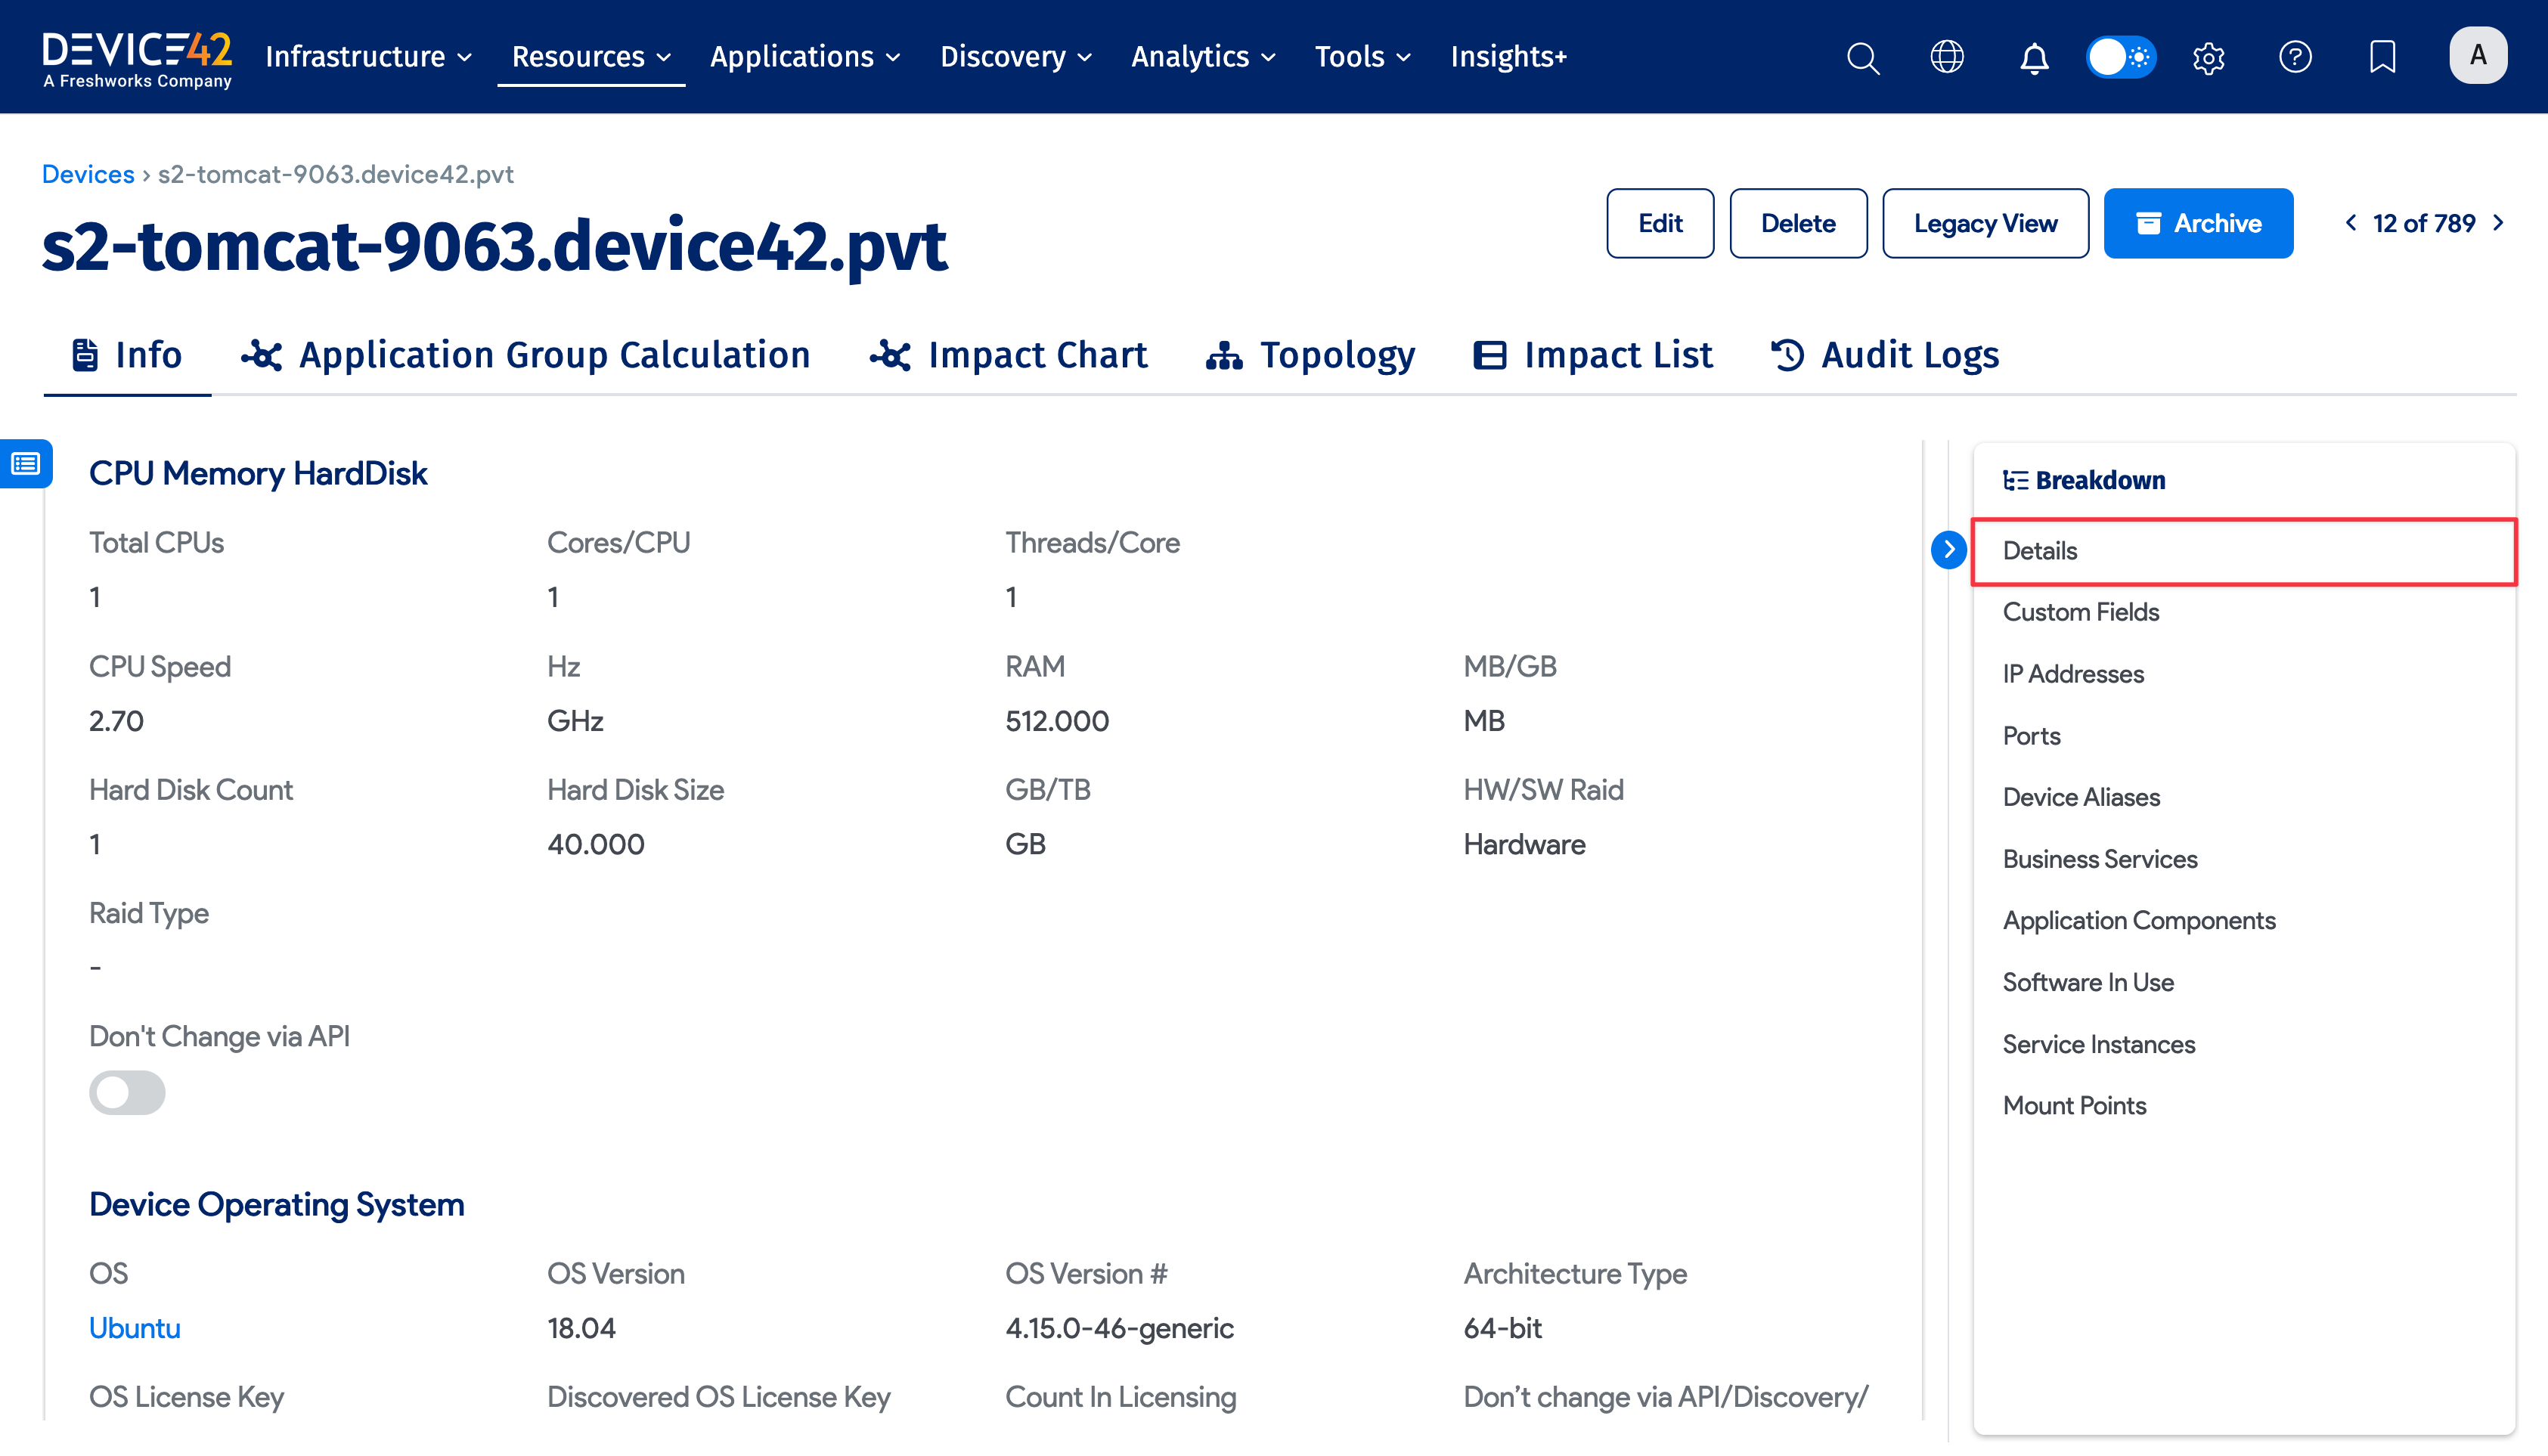Image resolution: width=2548 pixels, height=1456 pixels.
Task: Select the Archive button with trash icon
Action: tap(2198, 223)
